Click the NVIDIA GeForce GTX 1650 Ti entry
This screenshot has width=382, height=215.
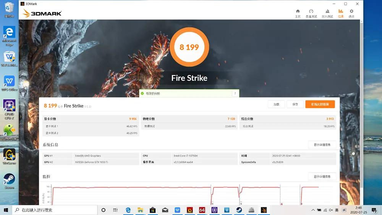click(91, 162)
